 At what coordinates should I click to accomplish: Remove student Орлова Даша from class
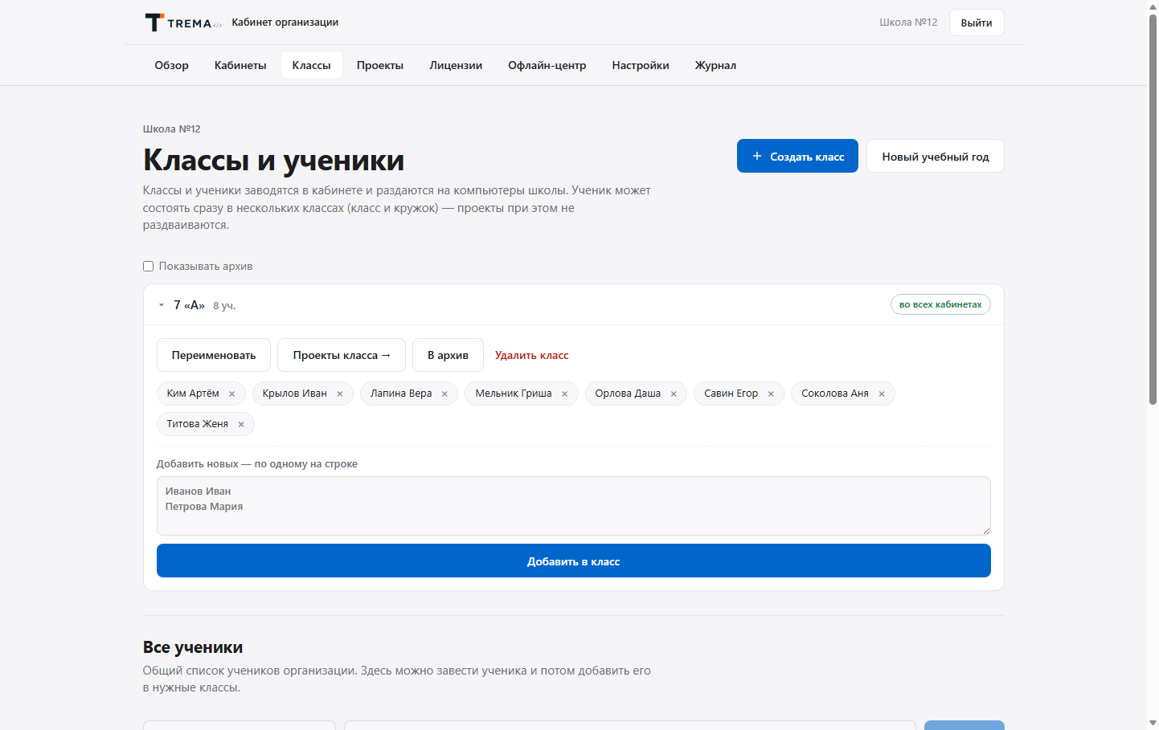click(674, 394)
